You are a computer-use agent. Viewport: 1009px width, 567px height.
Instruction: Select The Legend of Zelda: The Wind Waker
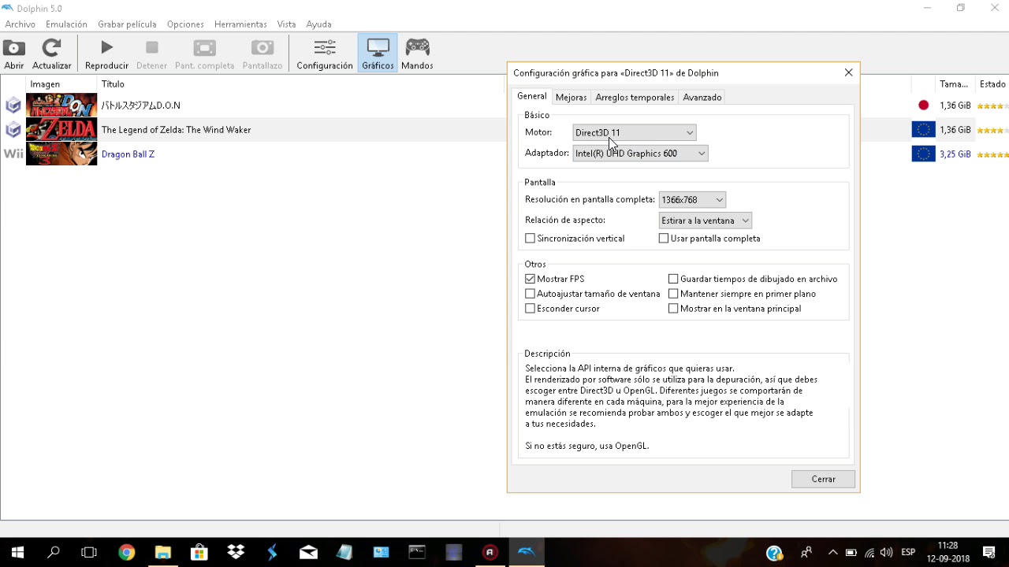176,130
